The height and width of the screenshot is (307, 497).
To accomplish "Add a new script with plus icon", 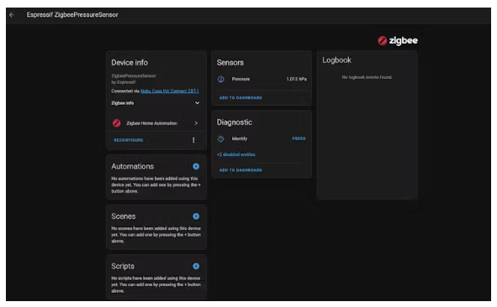I will click(x=196, y=267).
